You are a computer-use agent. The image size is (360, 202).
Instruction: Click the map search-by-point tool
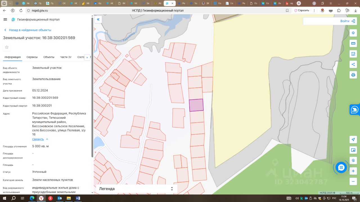(x=353, y=160)
